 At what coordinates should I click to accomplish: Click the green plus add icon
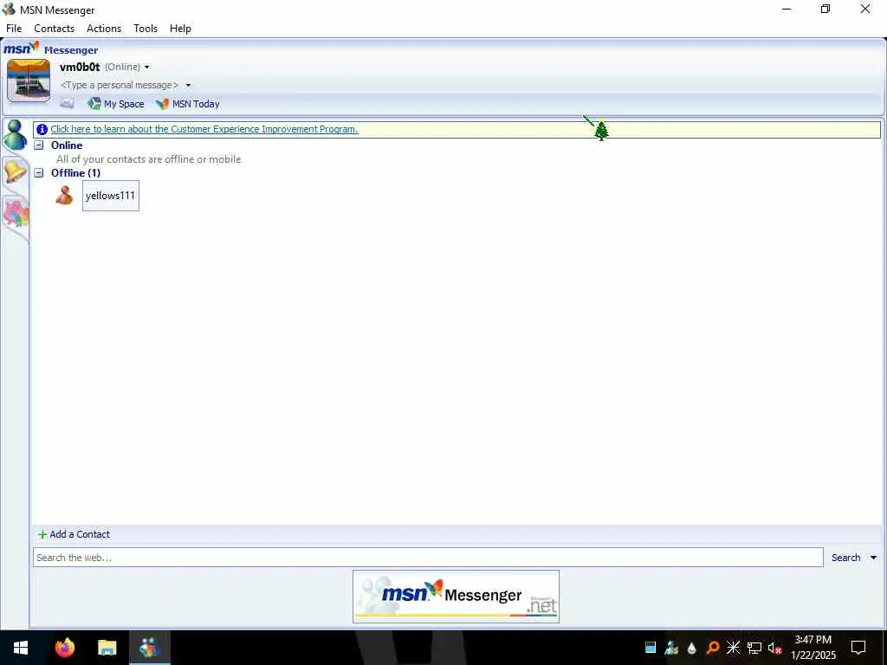pos(42,534)
